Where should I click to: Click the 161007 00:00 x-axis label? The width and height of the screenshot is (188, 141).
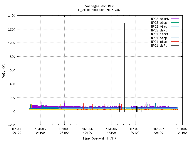pyautogui.click(x=159, y=131)
